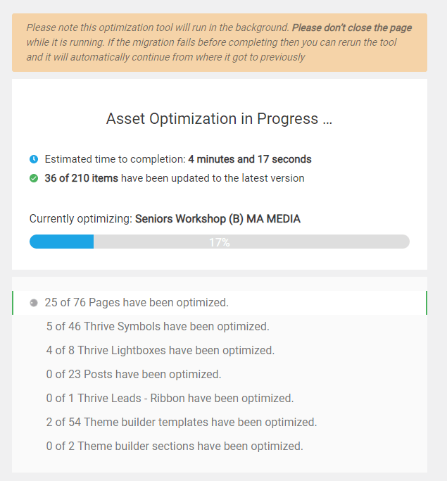Click the blue clock icon
447x481 pixels.
(34, 159)
